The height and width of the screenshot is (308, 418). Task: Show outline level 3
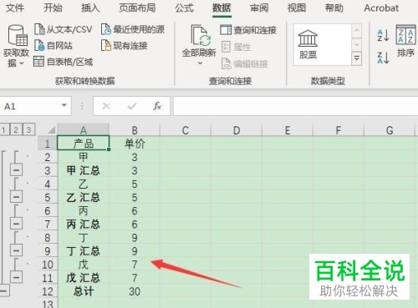28,129
